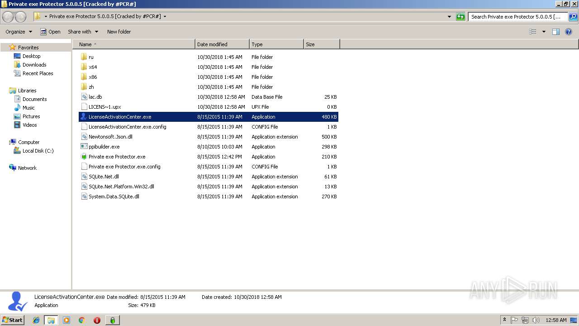The height and width of the screenshot is (326, 579).
Task: Launch Internet Explorer from taskbar
Action: pyautogui.click(x=36, y=320)
